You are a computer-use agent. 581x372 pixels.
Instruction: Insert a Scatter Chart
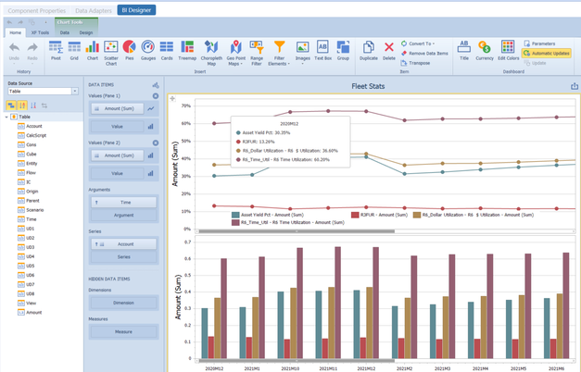pyautogui.click(x=111, y=53)
